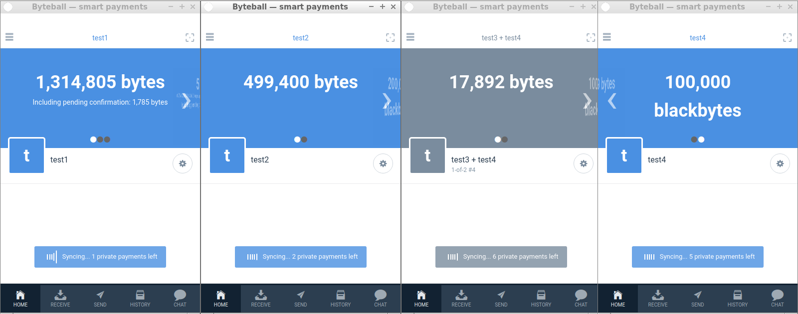Viewport: 798px width, 314px height.
Task: Open hamburger menu in the test3 + test4 window
Action: 410,37
